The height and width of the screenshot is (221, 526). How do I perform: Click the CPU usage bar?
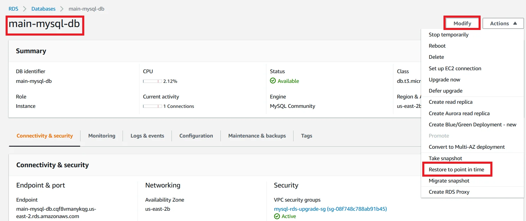click(152, 81)
